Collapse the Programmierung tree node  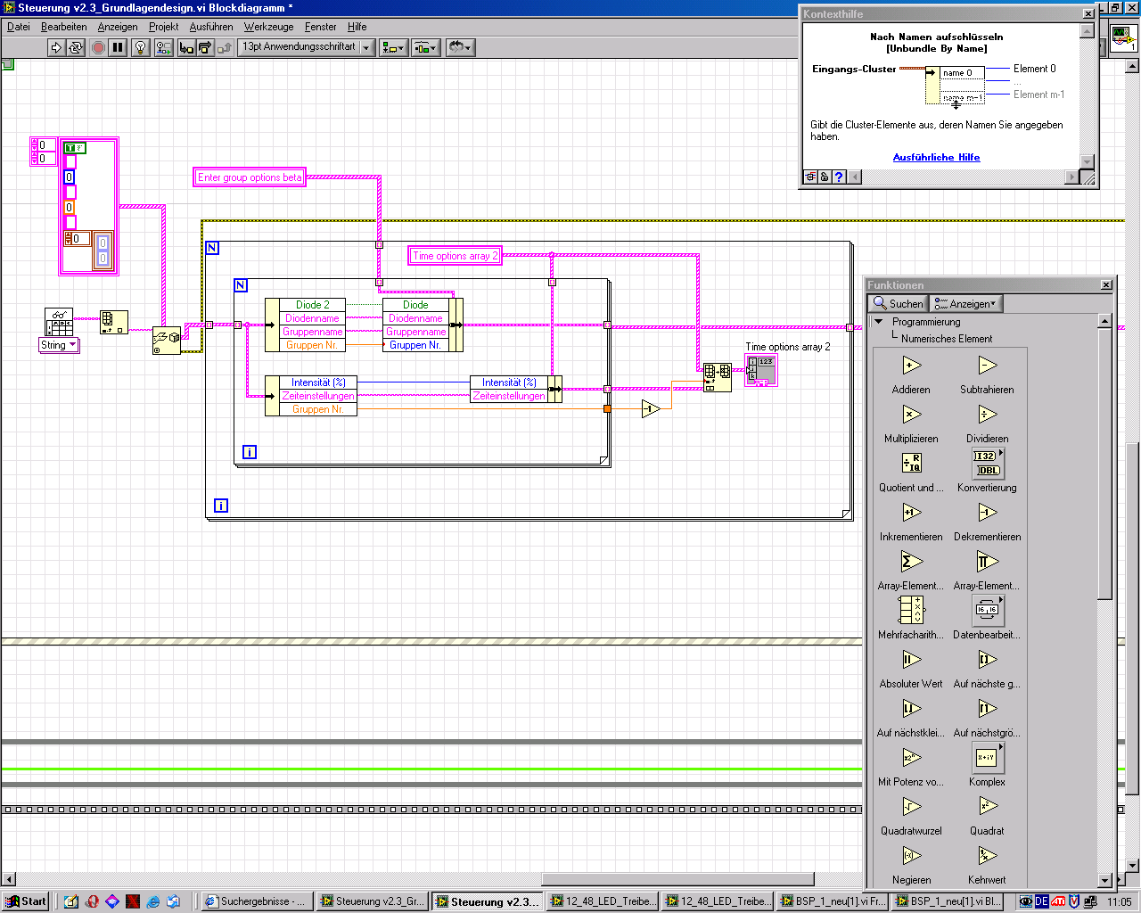click(879, 322)
